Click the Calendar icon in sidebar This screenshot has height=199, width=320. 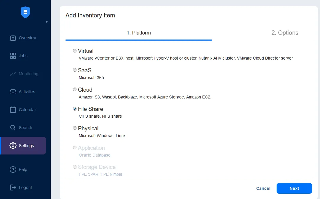[x=13, y=110]
